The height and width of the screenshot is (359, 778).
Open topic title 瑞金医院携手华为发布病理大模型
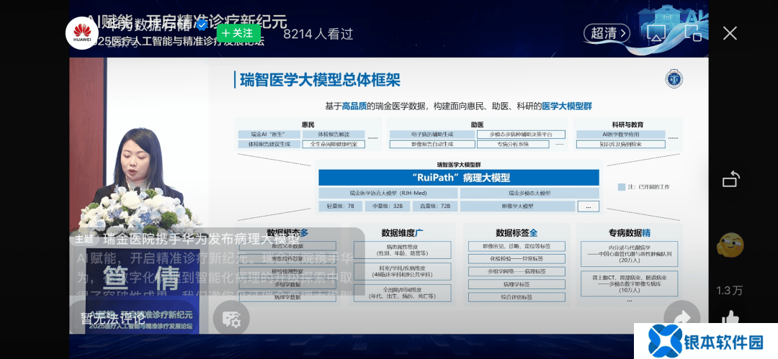tap(202, 240)
